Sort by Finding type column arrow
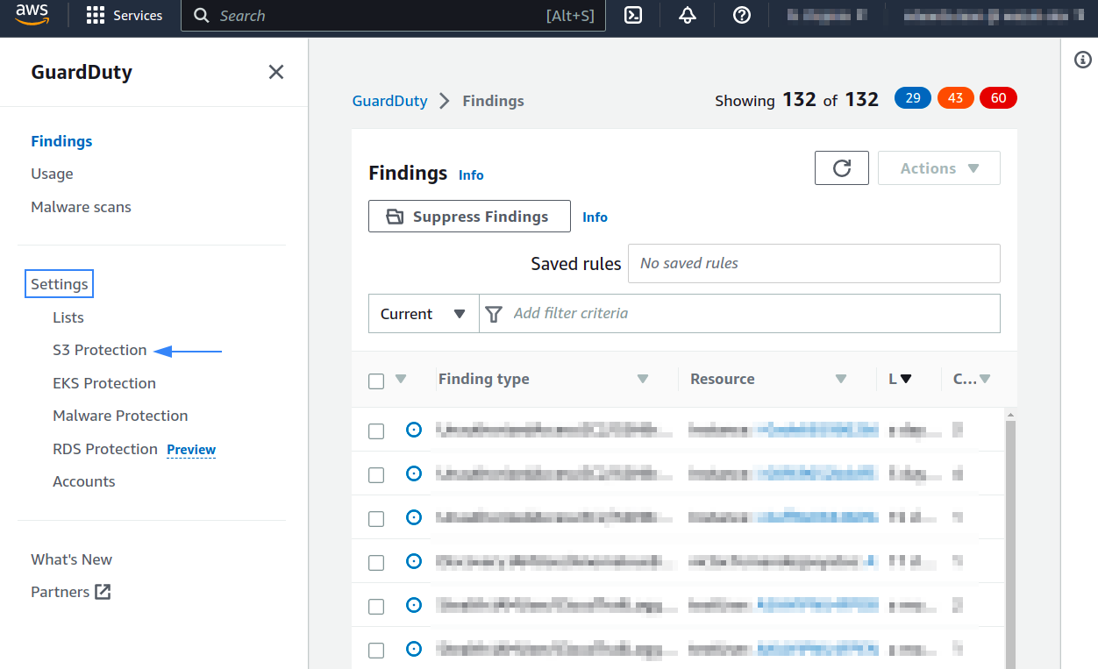The height and width of the screenshot is (669, 1098). [x=643, y=379]
